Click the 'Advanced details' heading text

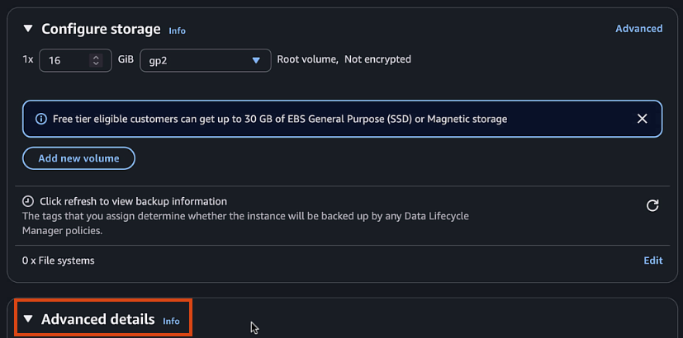pos(98,319)
